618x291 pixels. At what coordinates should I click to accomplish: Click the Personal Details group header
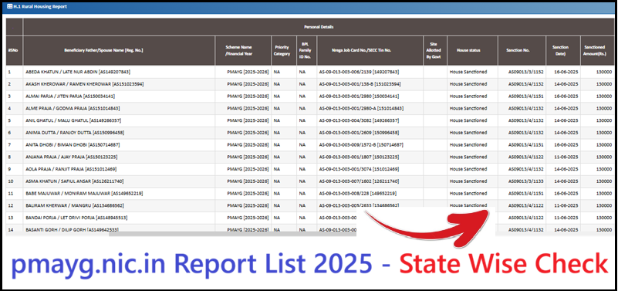(x=319, y=27)
